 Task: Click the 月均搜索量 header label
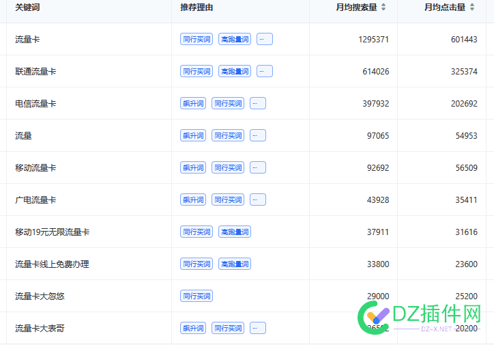point(356,8)
